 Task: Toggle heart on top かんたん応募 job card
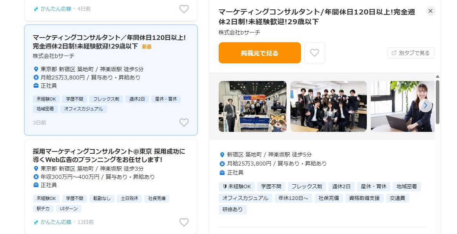(184, 9)
